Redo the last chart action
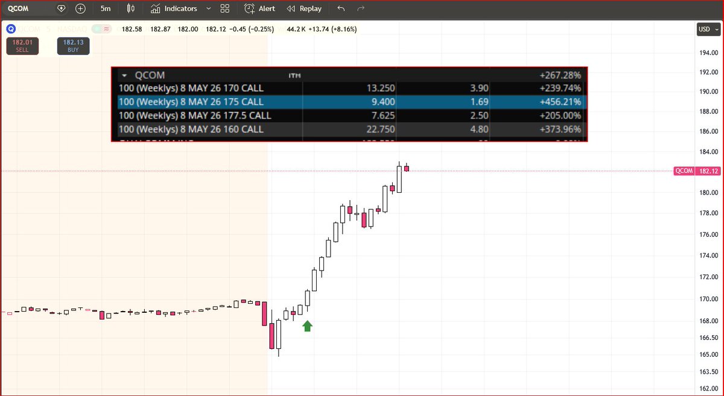724x396 pixels. click(361, 9)
